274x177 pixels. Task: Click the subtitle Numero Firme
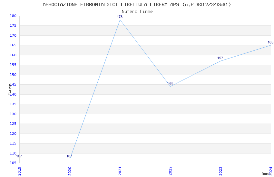pyautogui.click(x=137, y=12)
